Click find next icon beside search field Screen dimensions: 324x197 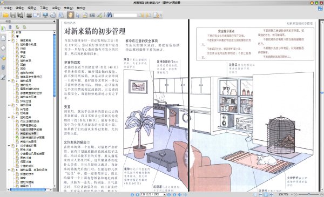(x=148, y=15)
